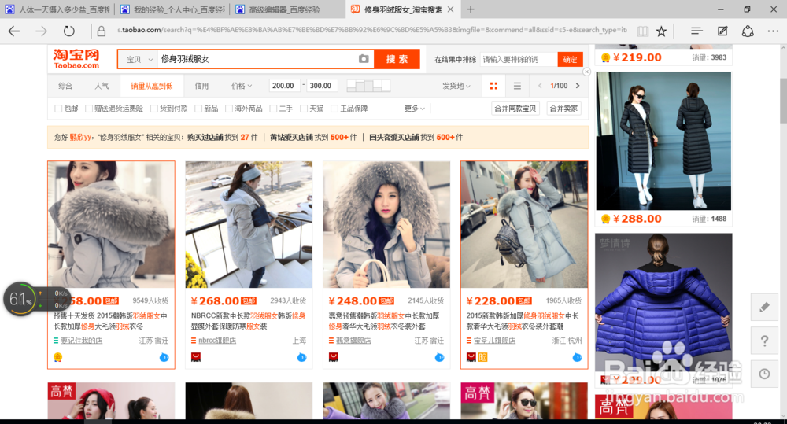Click the price distribution bar chart
This screenshot has height=424, width=787.
pos(368,86)
